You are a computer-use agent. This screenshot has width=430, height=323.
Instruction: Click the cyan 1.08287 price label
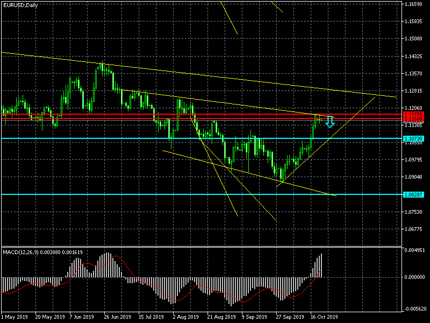pyautogui.click(x=413, y=194)
